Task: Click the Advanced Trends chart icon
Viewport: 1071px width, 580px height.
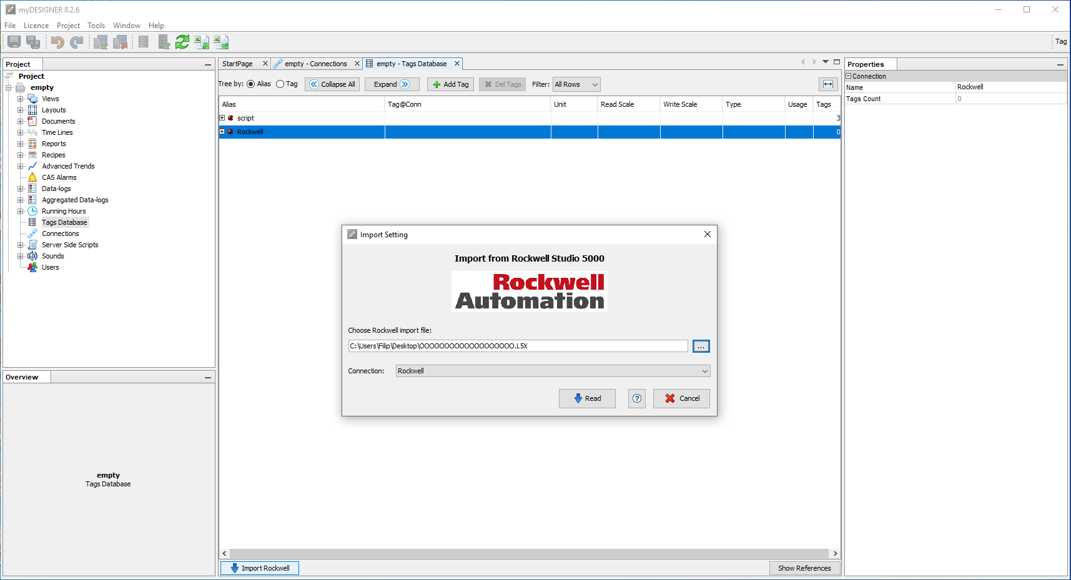Action: (x=32, y=166)
